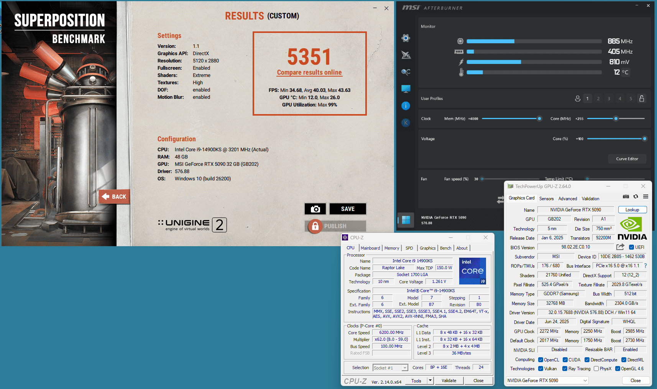Viewport: 657px width, 389px height.
Task: Click the Kombustor K icon in Afterburner
Action: [x=406, y=123]
